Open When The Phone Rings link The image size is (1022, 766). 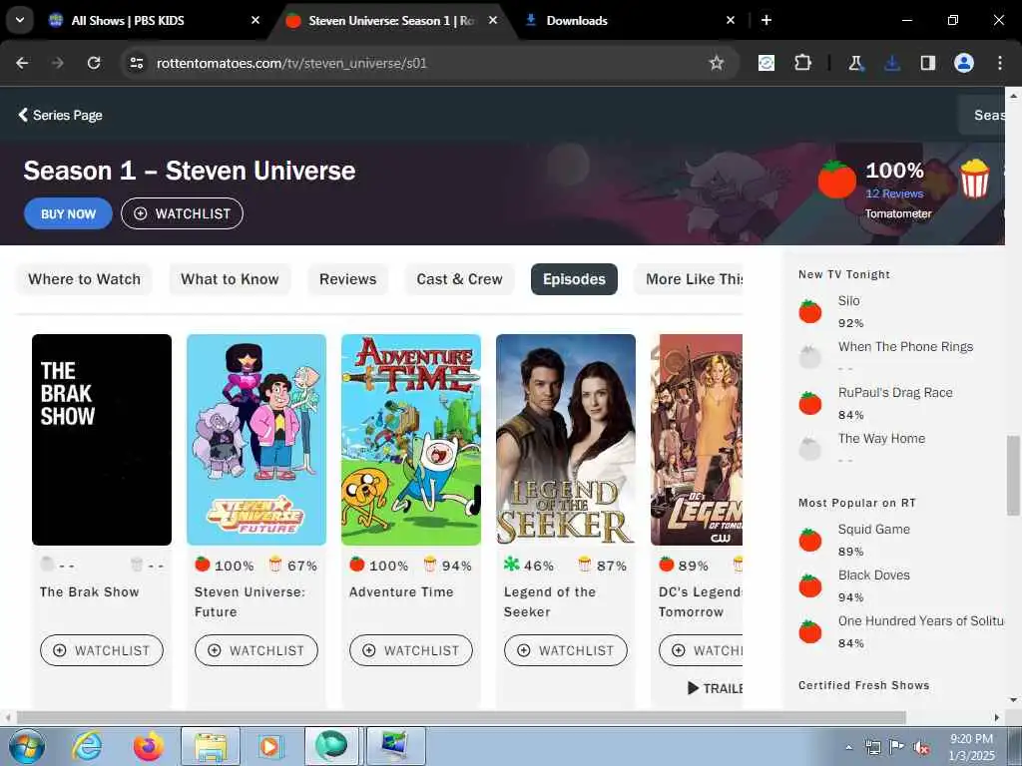[x=905, y=346]
